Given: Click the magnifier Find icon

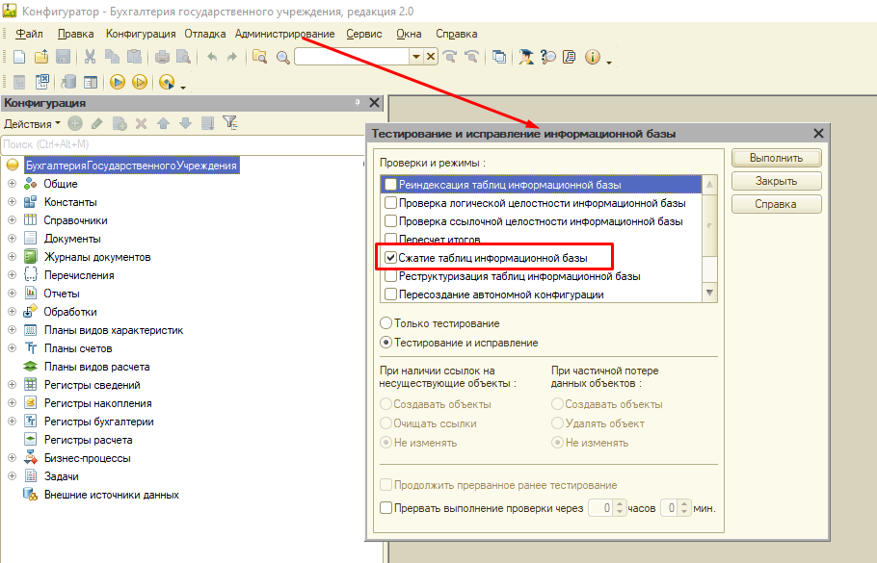Looking at the screenshot, I should tap(283, 57).
